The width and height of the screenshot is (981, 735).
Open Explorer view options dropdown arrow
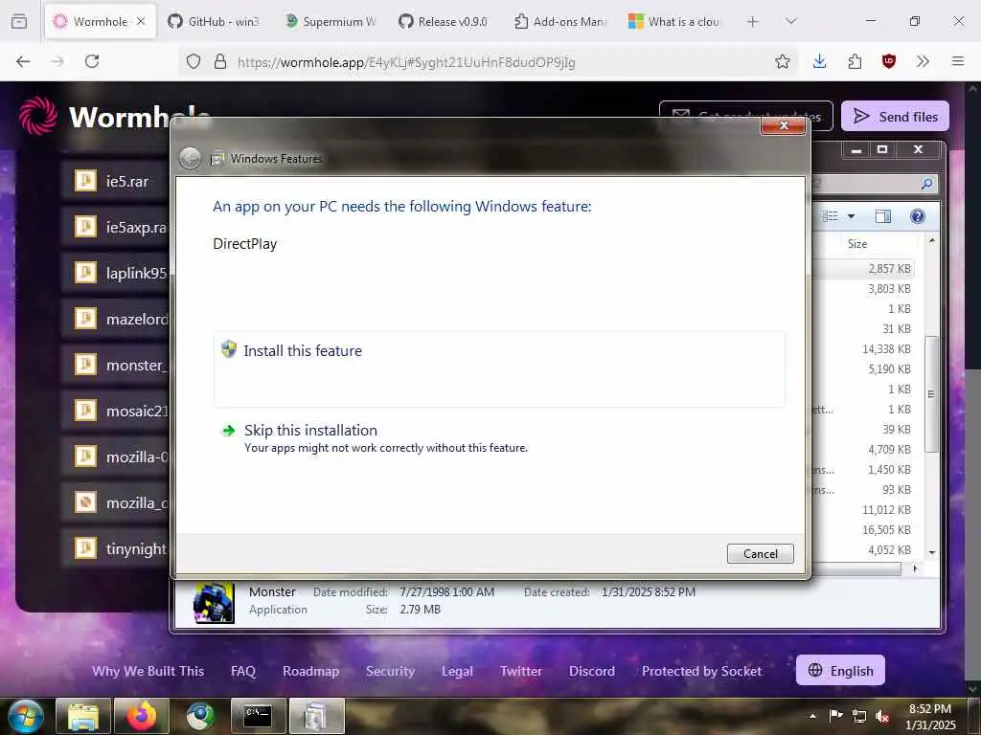[851, 216]
